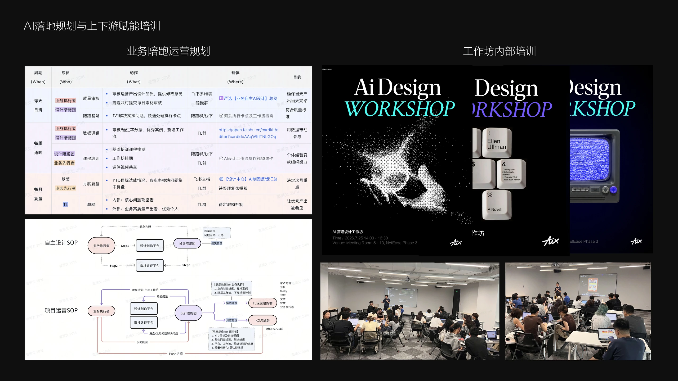The height and width of the screenshot is (381, 678).
Task: Click the 优化沟通 label above the SOP diagram
Action: (x=145, y=227)
